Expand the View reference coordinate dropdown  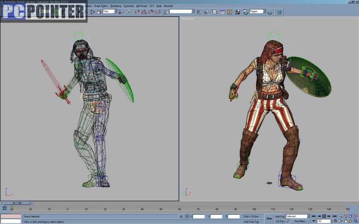[x=115, y=11]
